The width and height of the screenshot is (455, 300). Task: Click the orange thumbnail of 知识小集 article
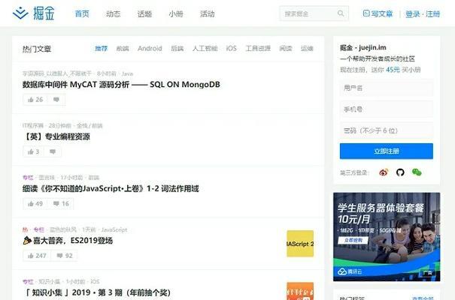pos(300,291)
